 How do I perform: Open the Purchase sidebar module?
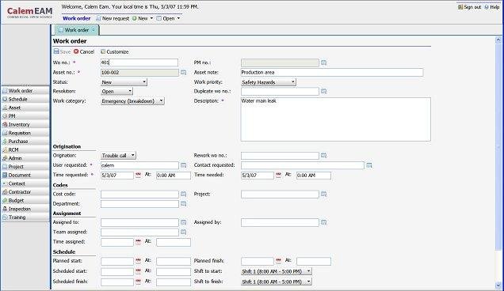[25, 142]
